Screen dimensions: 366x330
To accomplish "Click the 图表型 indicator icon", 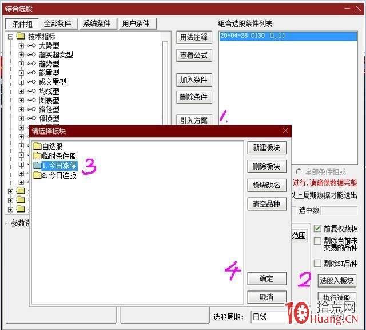I will [x=32, y=100].
